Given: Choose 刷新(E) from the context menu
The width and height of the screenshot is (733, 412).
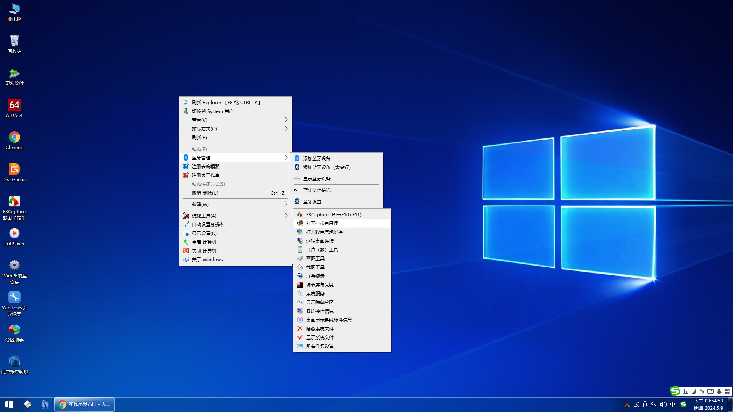Looking at the screenshot, I should tap(235, 137).
